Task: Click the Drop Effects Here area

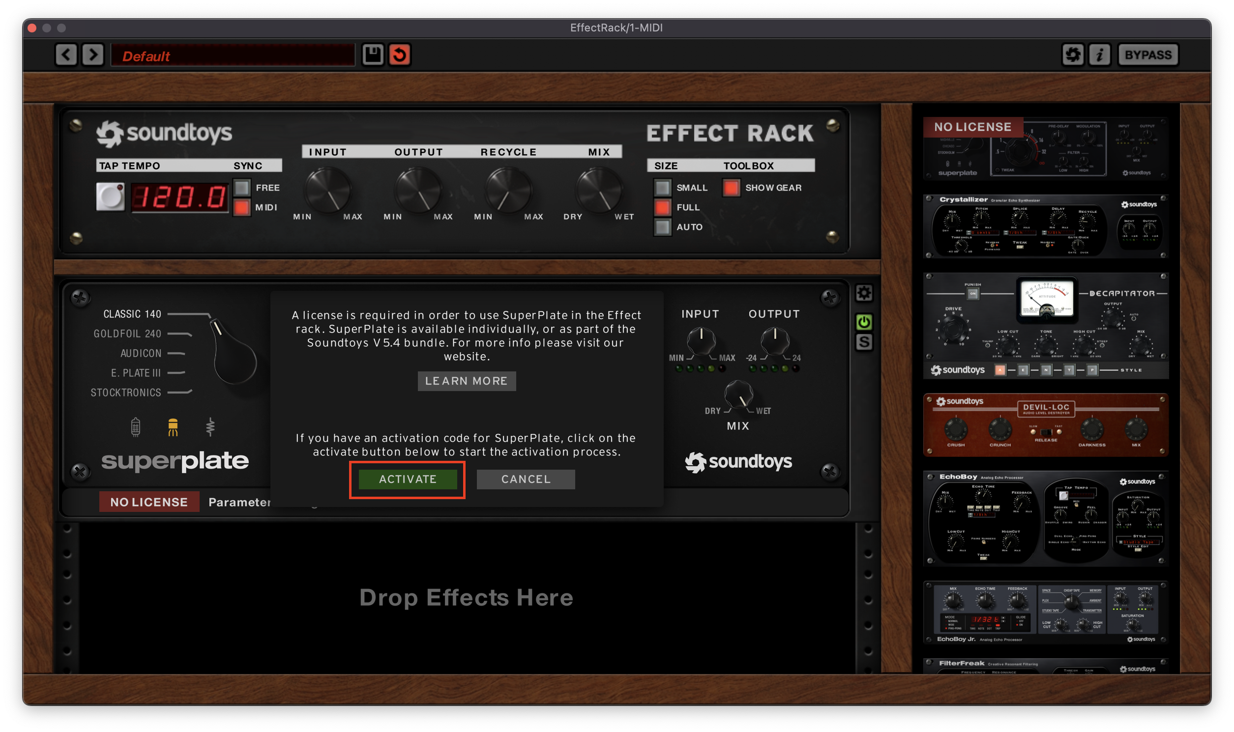Action: point(467,598)
